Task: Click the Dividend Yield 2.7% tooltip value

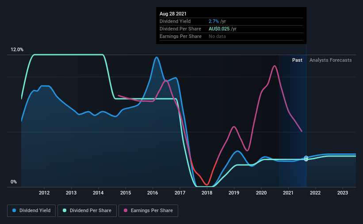Action: (x=214, y=21)
